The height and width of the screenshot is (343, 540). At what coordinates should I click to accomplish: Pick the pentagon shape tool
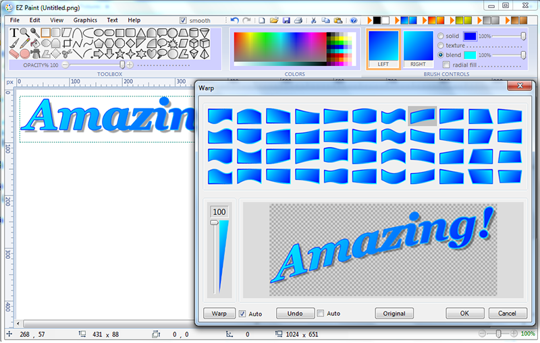pyautogui.click(x=99, y=43)
